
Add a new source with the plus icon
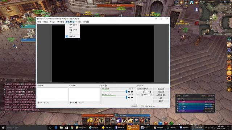71,103
